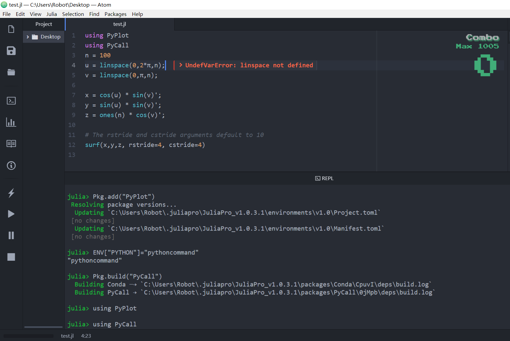Toggle the REPL panel header

click(x=324, y=178)
